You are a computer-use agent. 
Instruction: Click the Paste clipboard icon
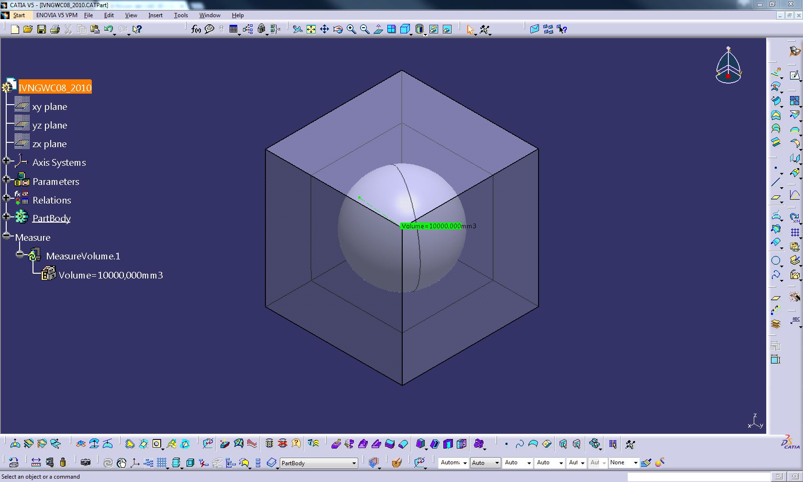pyautogui.click(x=95, y=29)
